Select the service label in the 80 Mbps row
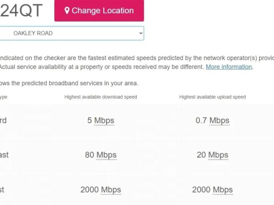Viewport: 274px width, 205px height. click(x=4, y=155)
